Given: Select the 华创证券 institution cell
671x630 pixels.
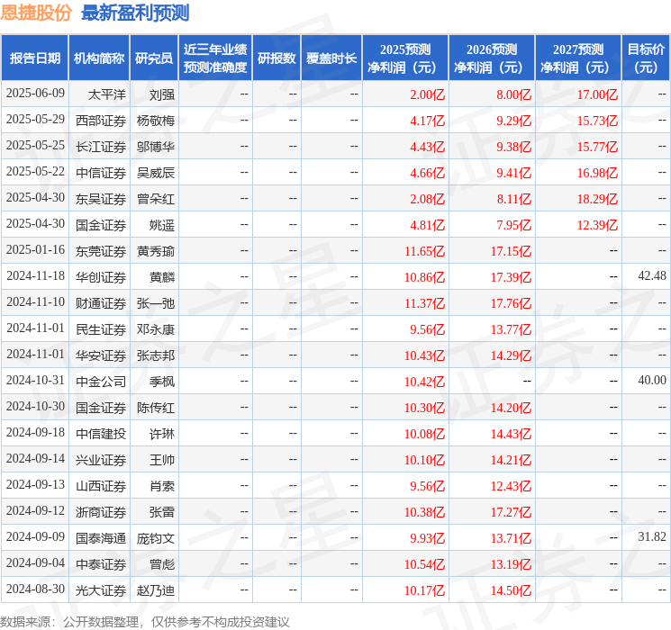Looking at the screenshot, I should click(101, 276).
